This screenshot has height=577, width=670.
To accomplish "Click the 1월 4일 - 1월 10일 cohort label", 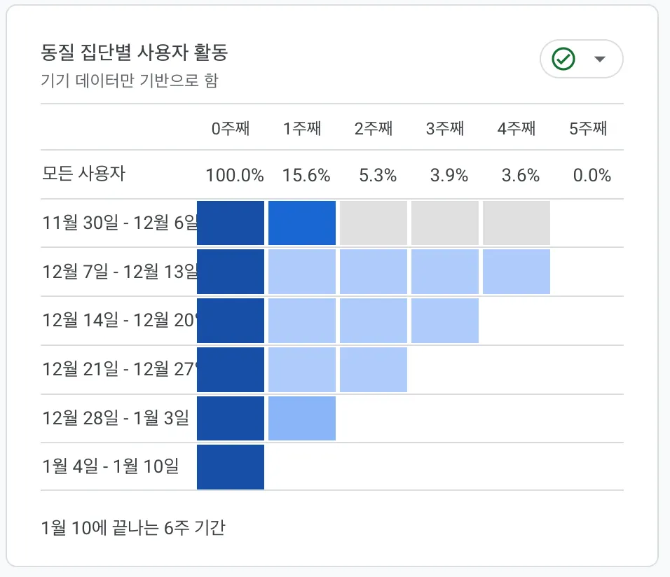I will coord(110,466).
